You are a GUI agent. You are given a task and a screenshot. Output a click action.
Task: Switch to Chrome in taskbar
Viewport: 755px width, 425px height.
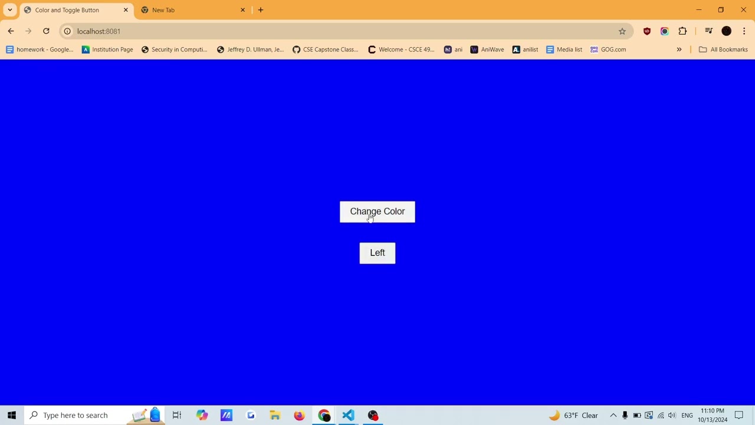click(x=324, y=416)
